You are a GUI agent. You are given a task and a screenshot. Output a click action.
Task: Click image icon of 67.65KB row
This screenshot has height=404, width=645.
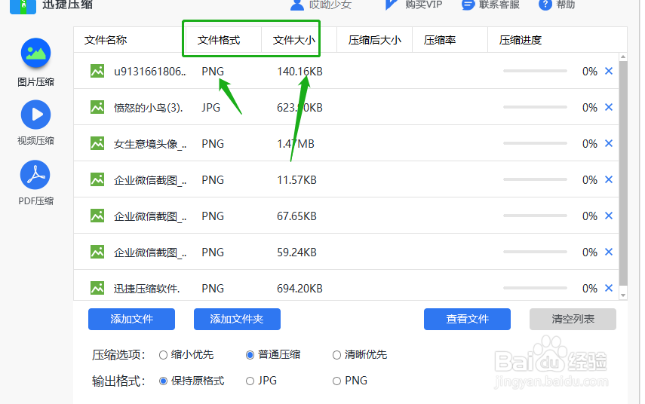click(x=97, y=216)
